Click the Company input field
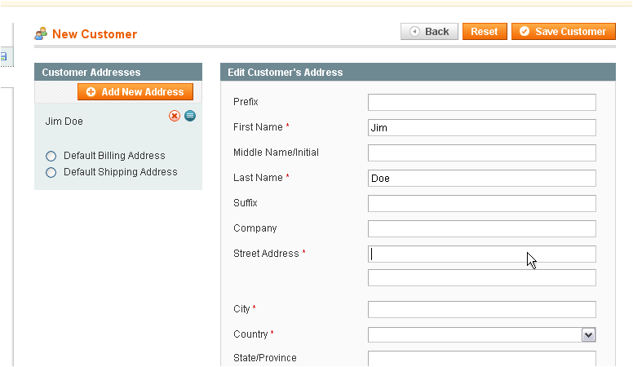633x367 pixels. pos(481,228)
